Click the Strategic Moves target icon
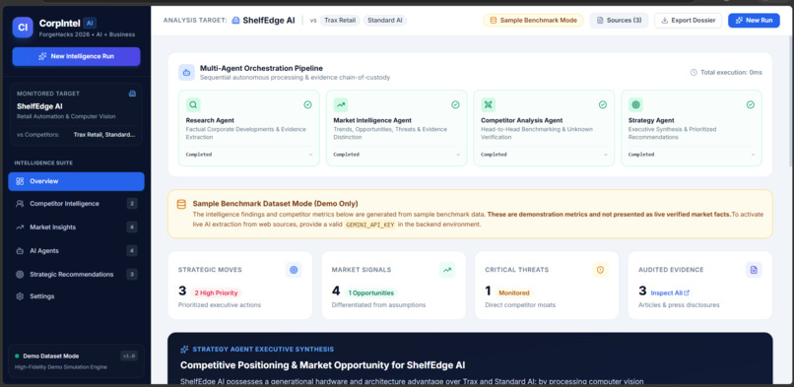 pos(294,270)
